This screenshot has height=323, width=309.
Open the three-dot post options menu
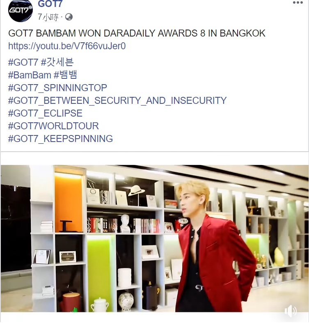click(298, 3)
